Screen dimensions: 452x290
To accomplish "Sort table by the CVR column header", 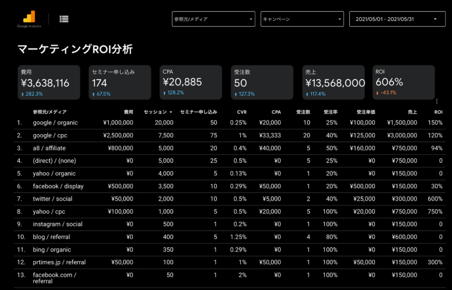I will pos(241,112).
